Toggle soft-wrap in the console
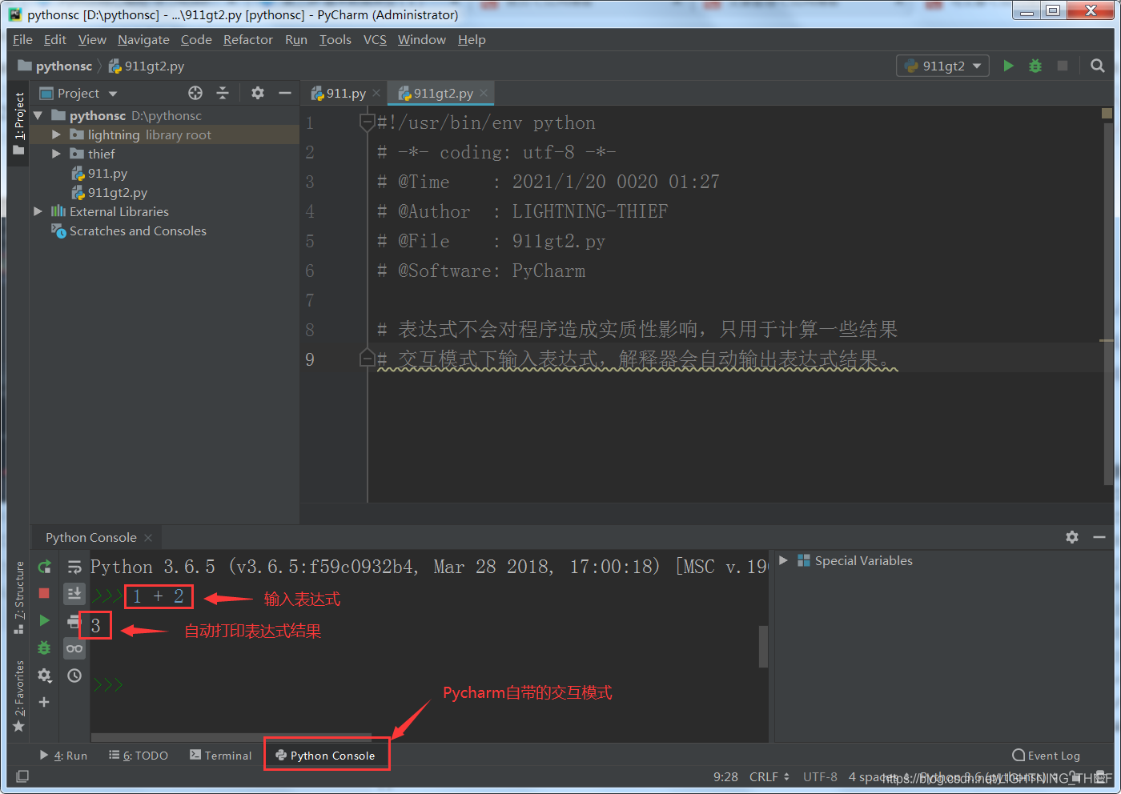The height and width of the screenshot is (794, 1121). coord(74,567)
